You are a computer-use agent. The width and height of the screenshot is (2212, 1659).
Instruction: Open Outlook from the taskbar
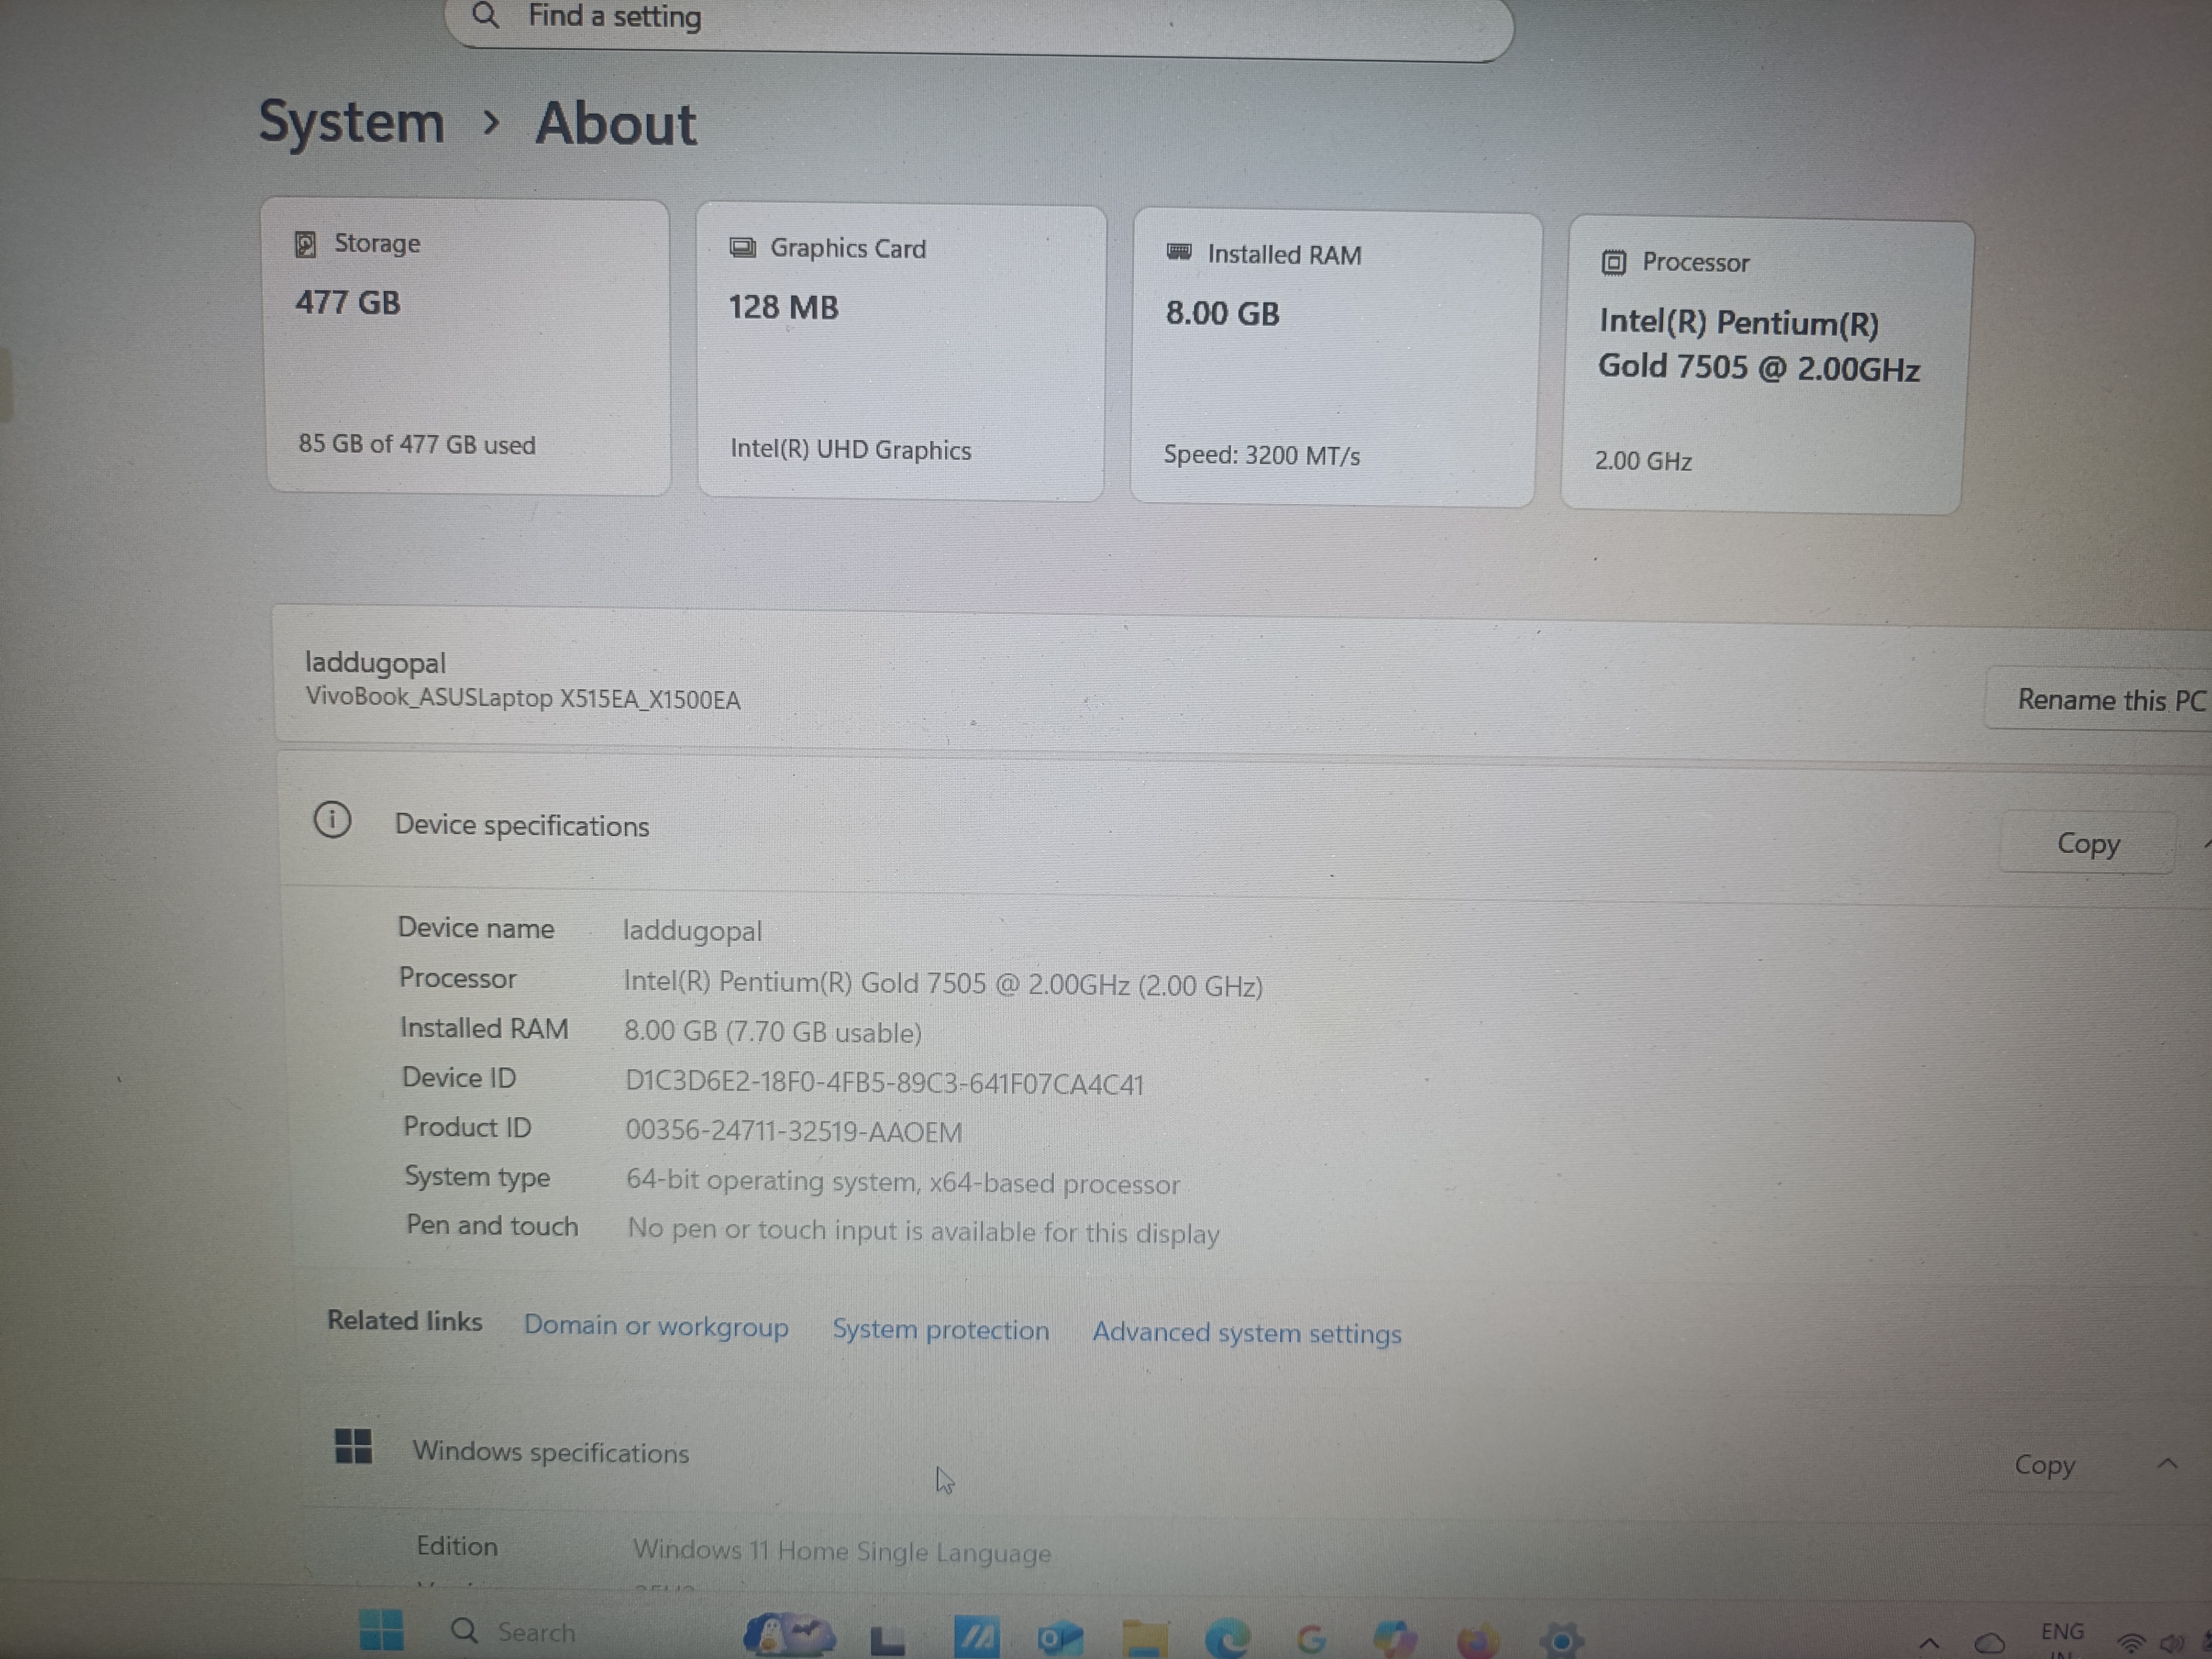[1060, 1639]
